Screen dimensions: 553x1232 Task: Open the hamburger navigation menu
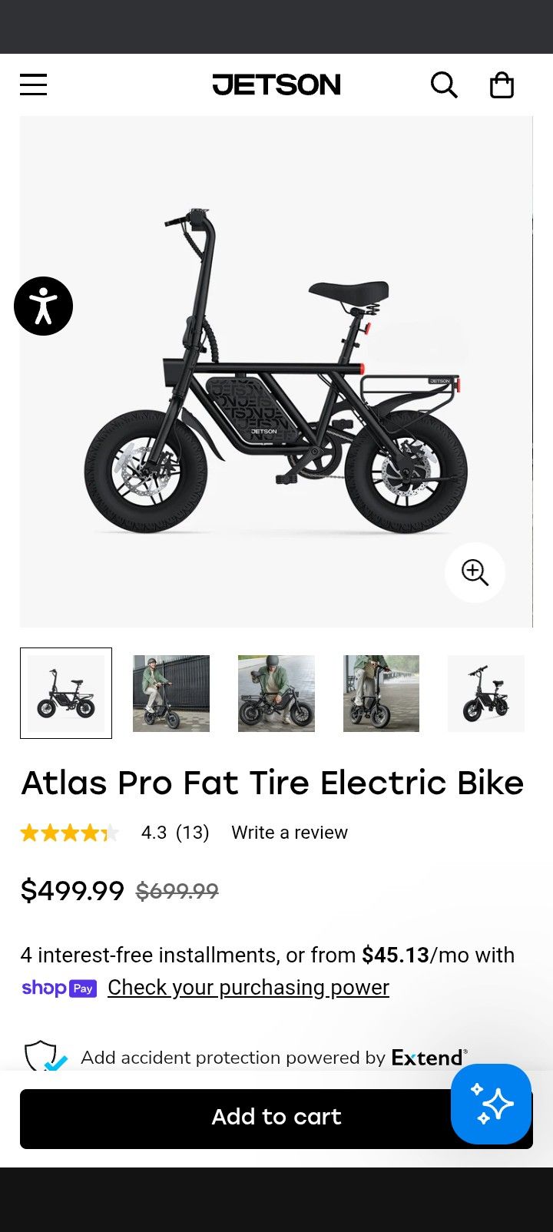tap(33, 84)
